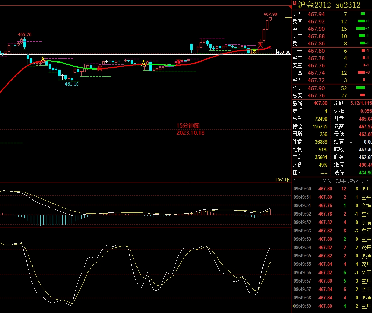Expand the 结算价 dropdown arrow
Viewport: 372px width, 313px height.
click(351, 142)
